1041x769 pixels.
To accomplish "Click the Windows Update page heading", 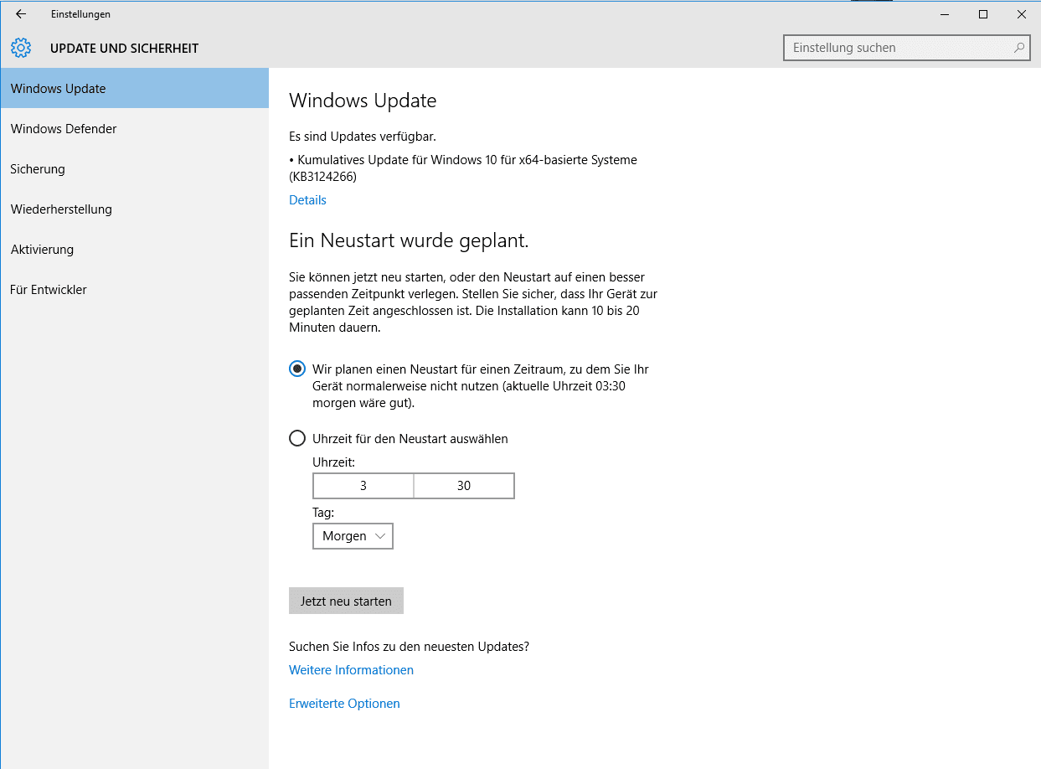I will (x=363, y=101).
